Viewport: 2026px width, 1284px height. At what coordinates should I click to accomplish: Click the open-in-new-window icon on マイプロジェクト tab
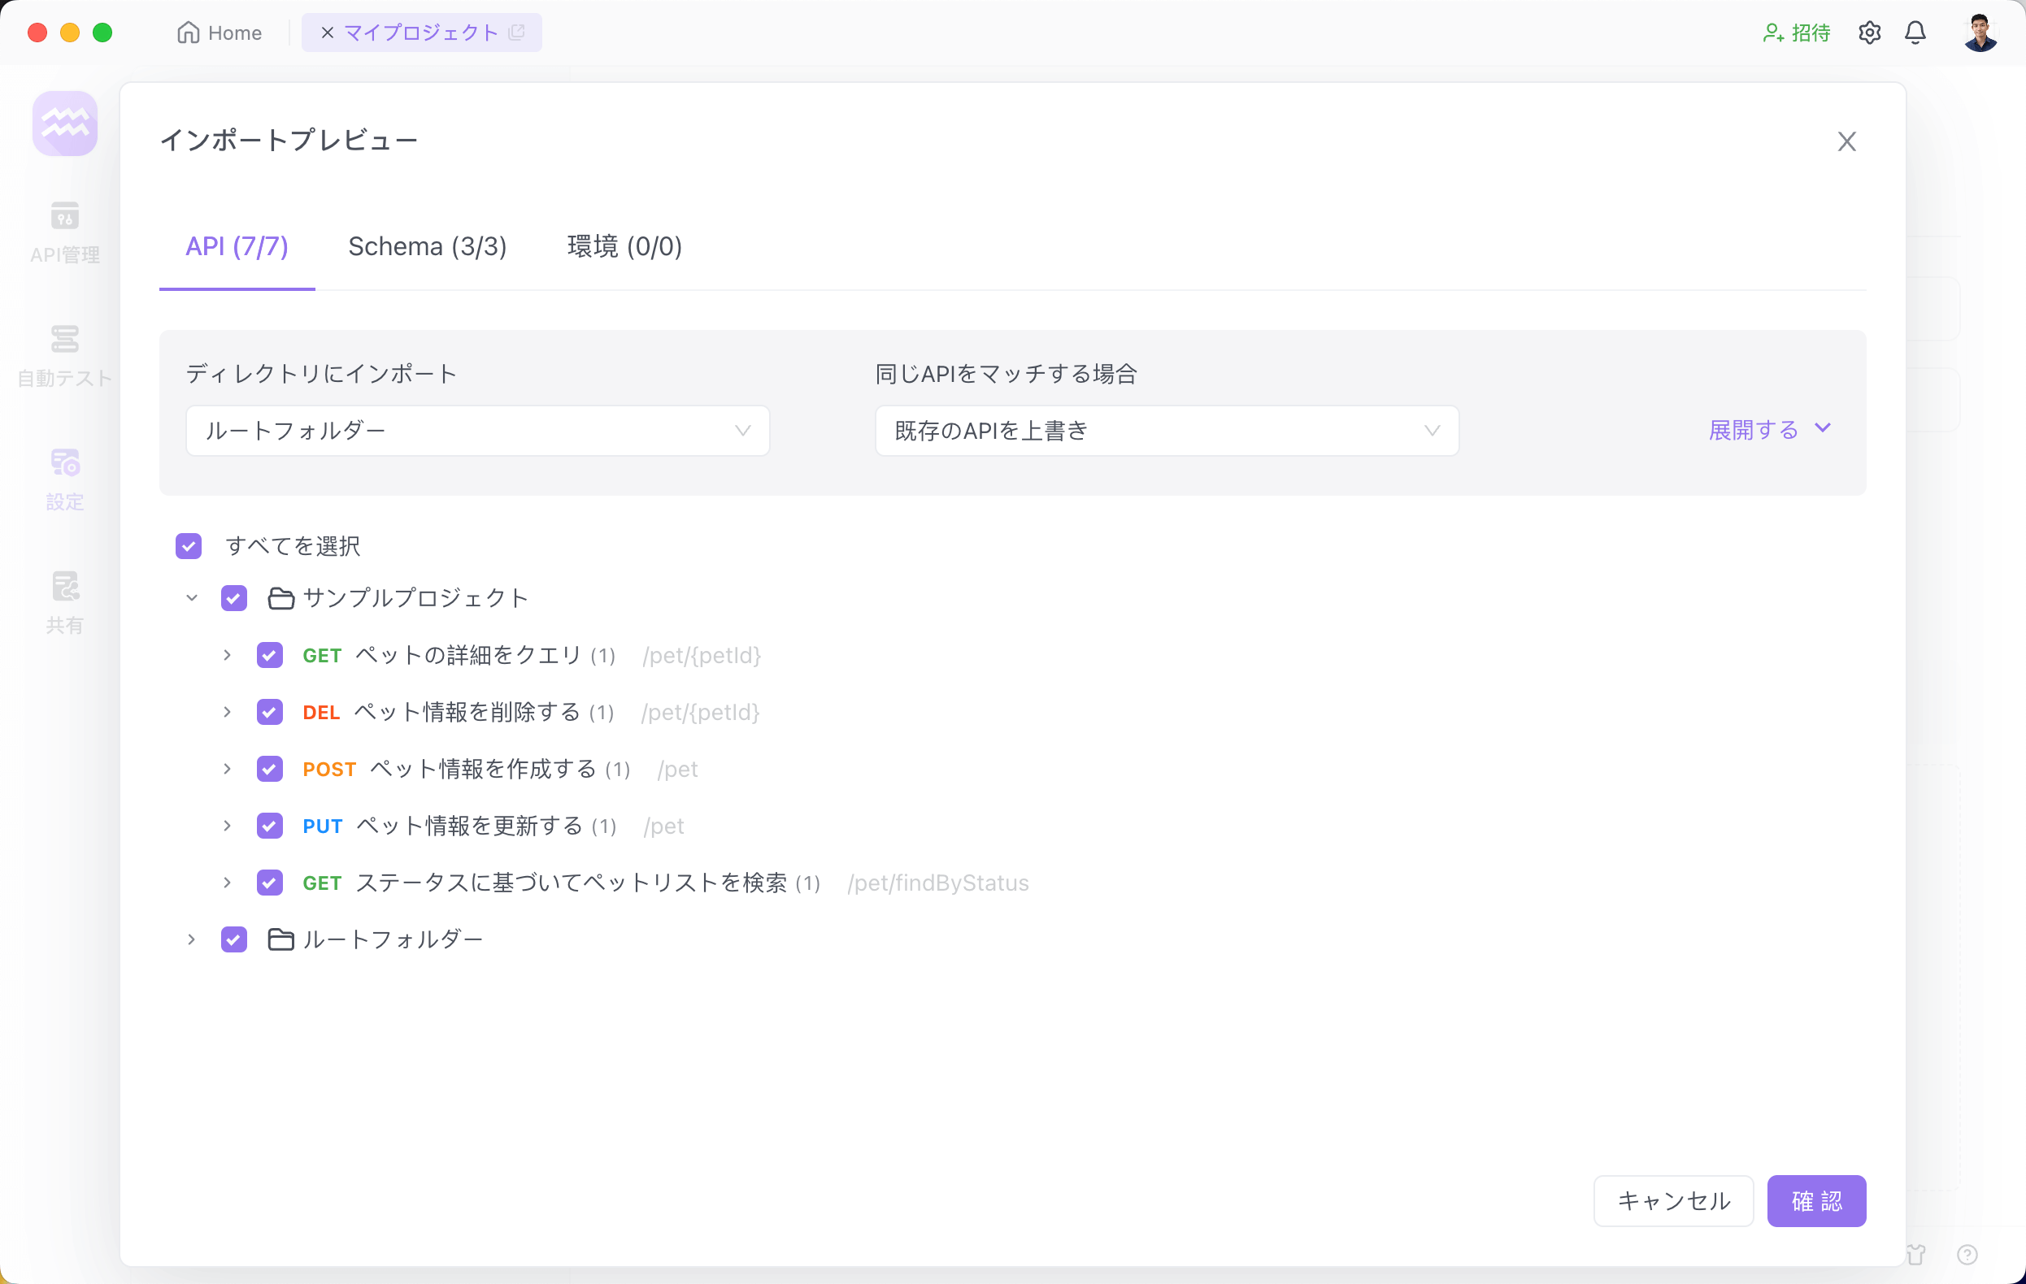pyautogui.click(x=517, y=32)
